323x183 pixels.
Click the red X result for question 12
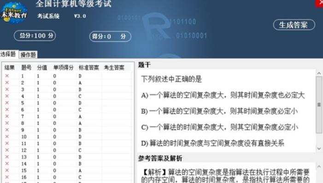[x=7, y=150]
